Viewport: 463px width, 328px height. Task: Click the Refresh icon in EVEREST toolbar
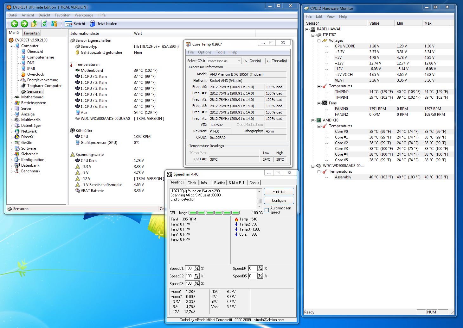(x=44, y=24)
